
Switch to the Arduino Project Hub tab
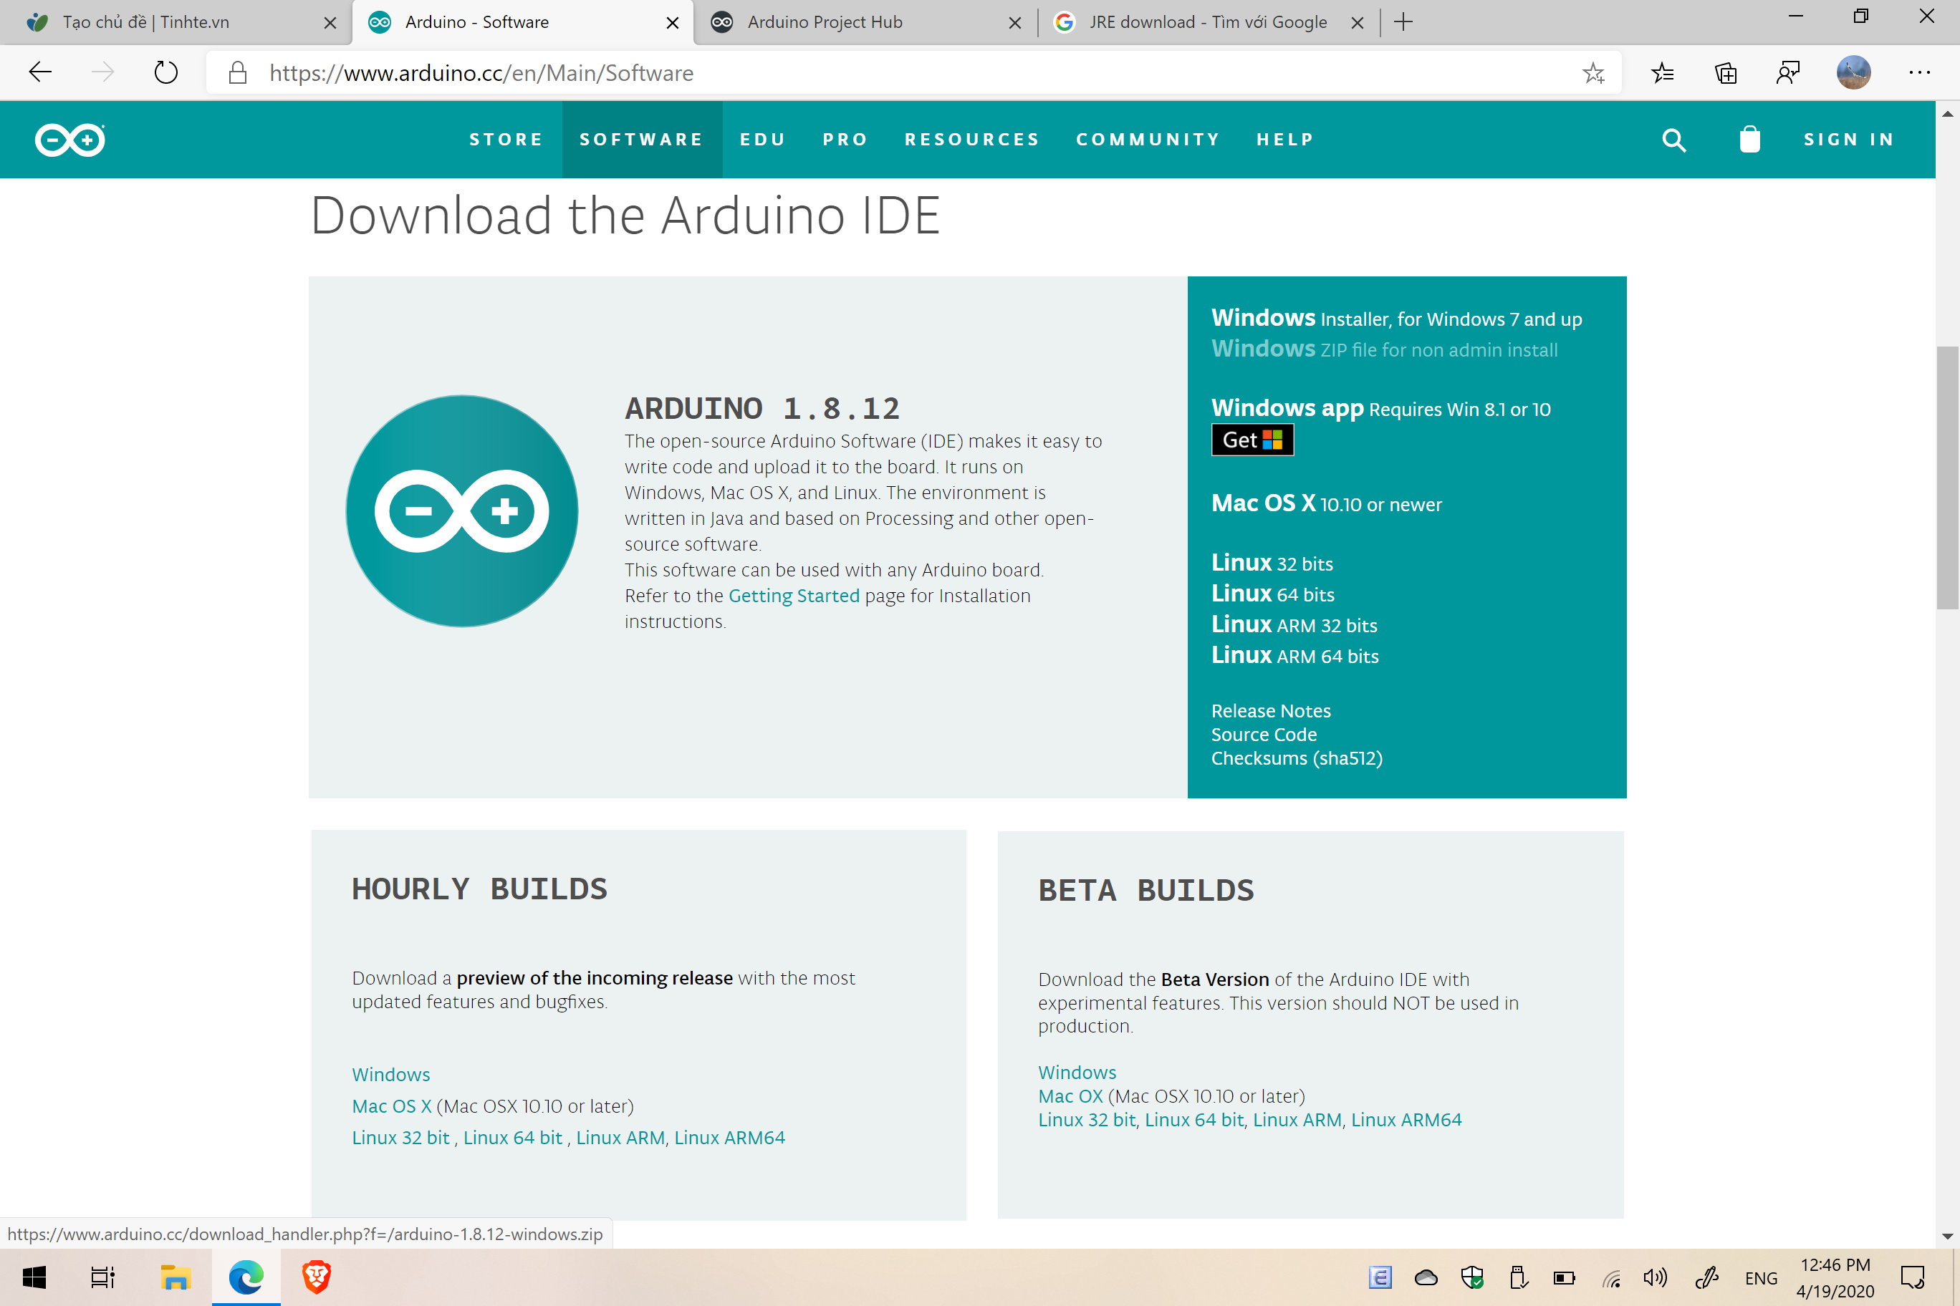[864, 22]
